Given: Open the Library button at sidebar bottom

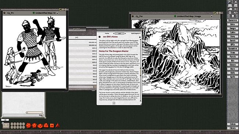Looking at the screenshot, I should 233,128.
